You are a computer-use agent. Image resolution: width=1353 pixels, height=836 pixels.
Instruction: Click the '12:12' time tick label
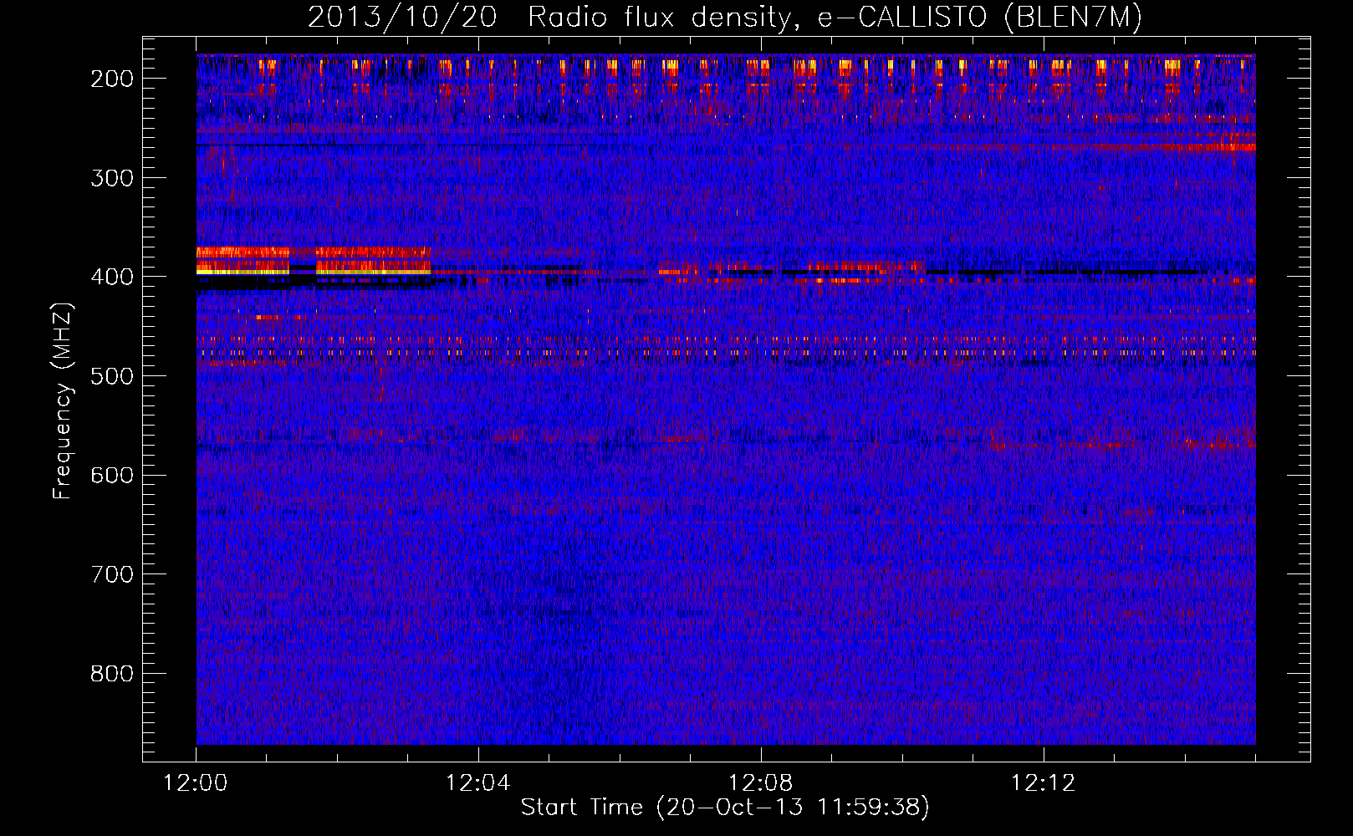pos(1043,783)
